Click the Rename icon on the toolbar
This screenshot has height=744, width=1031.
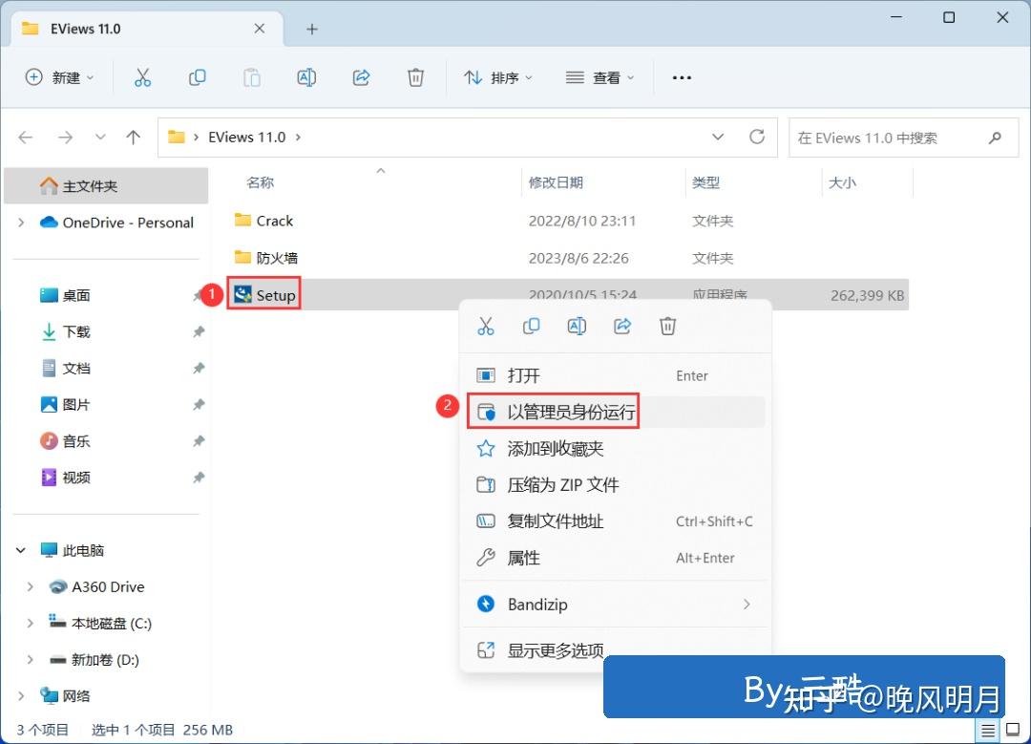306,77
